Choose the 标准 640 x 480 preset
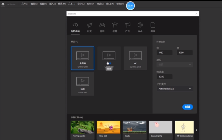The width and height of the screenshot is (222, 140). point(82,84)
